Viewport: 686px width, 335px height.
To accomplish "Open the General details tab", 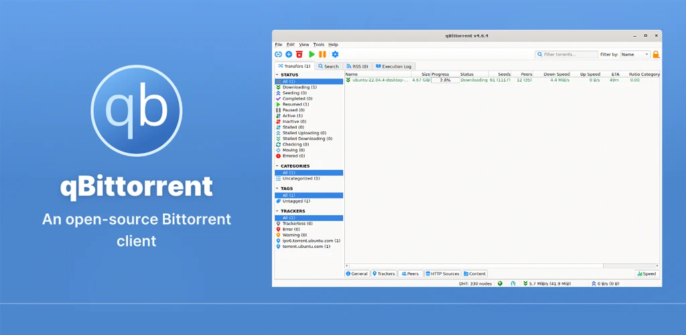I will (x=357, y=274).
